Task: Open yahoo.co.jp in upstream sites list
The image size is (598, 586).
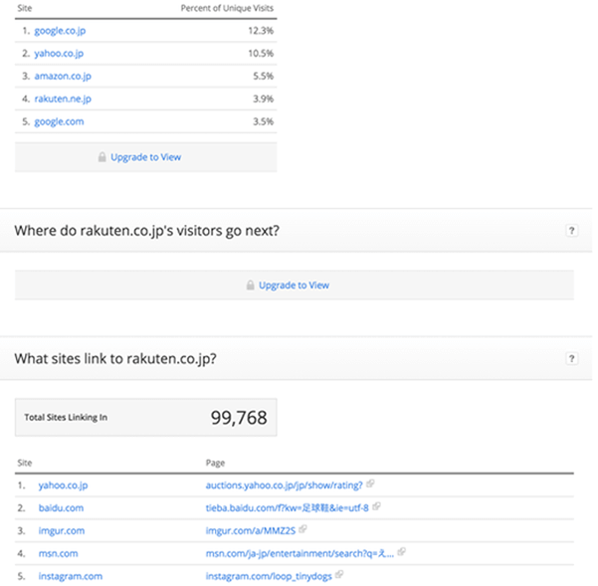Action: pos(59,54)
